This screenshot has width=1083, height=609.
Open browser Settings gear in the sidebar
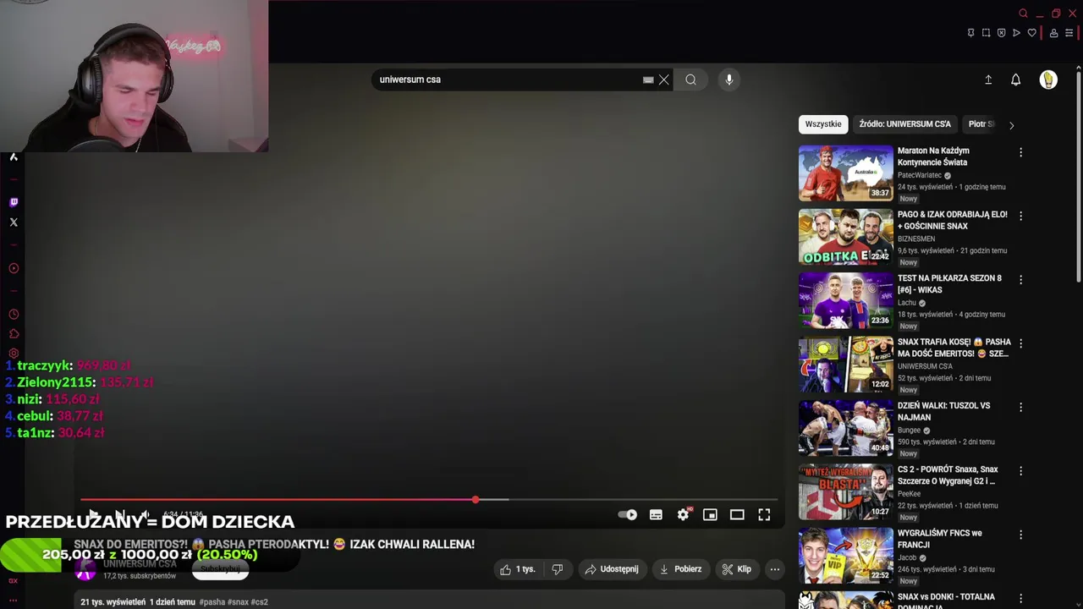[x=14, y=354]
